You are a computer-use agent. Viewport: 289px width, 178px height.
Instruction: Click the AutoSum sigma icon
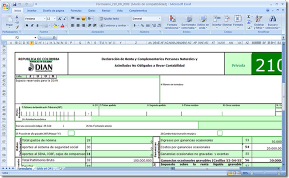pyautogui.click(x=249, y=17)
